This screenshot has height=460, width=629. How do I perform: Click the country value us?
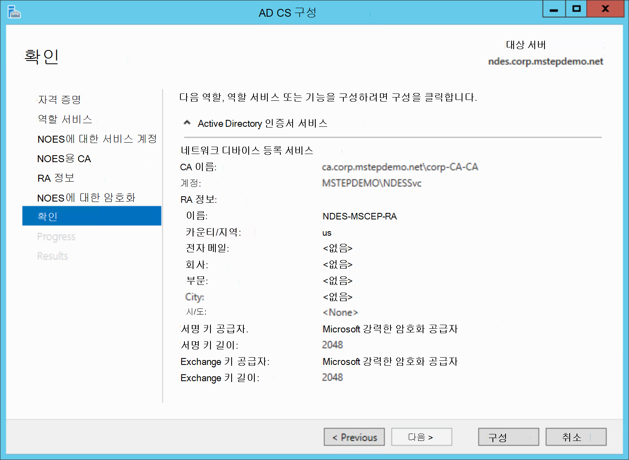[327, 233]
